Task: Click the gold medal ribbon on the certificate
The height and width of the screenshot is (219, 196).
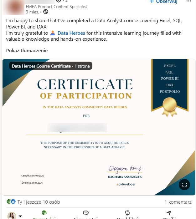Action: point(169,107)
